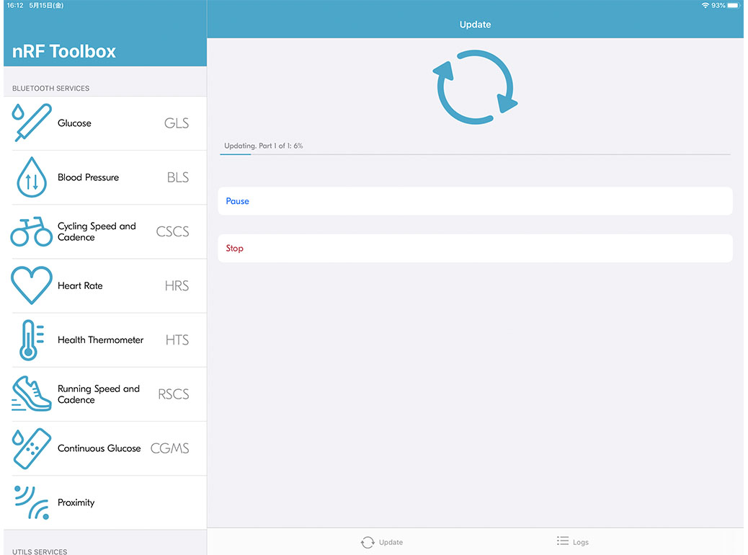Open the Glucose service row
Image resolution: width=748 pixels, height=555 pixels.
pos(105,123)
